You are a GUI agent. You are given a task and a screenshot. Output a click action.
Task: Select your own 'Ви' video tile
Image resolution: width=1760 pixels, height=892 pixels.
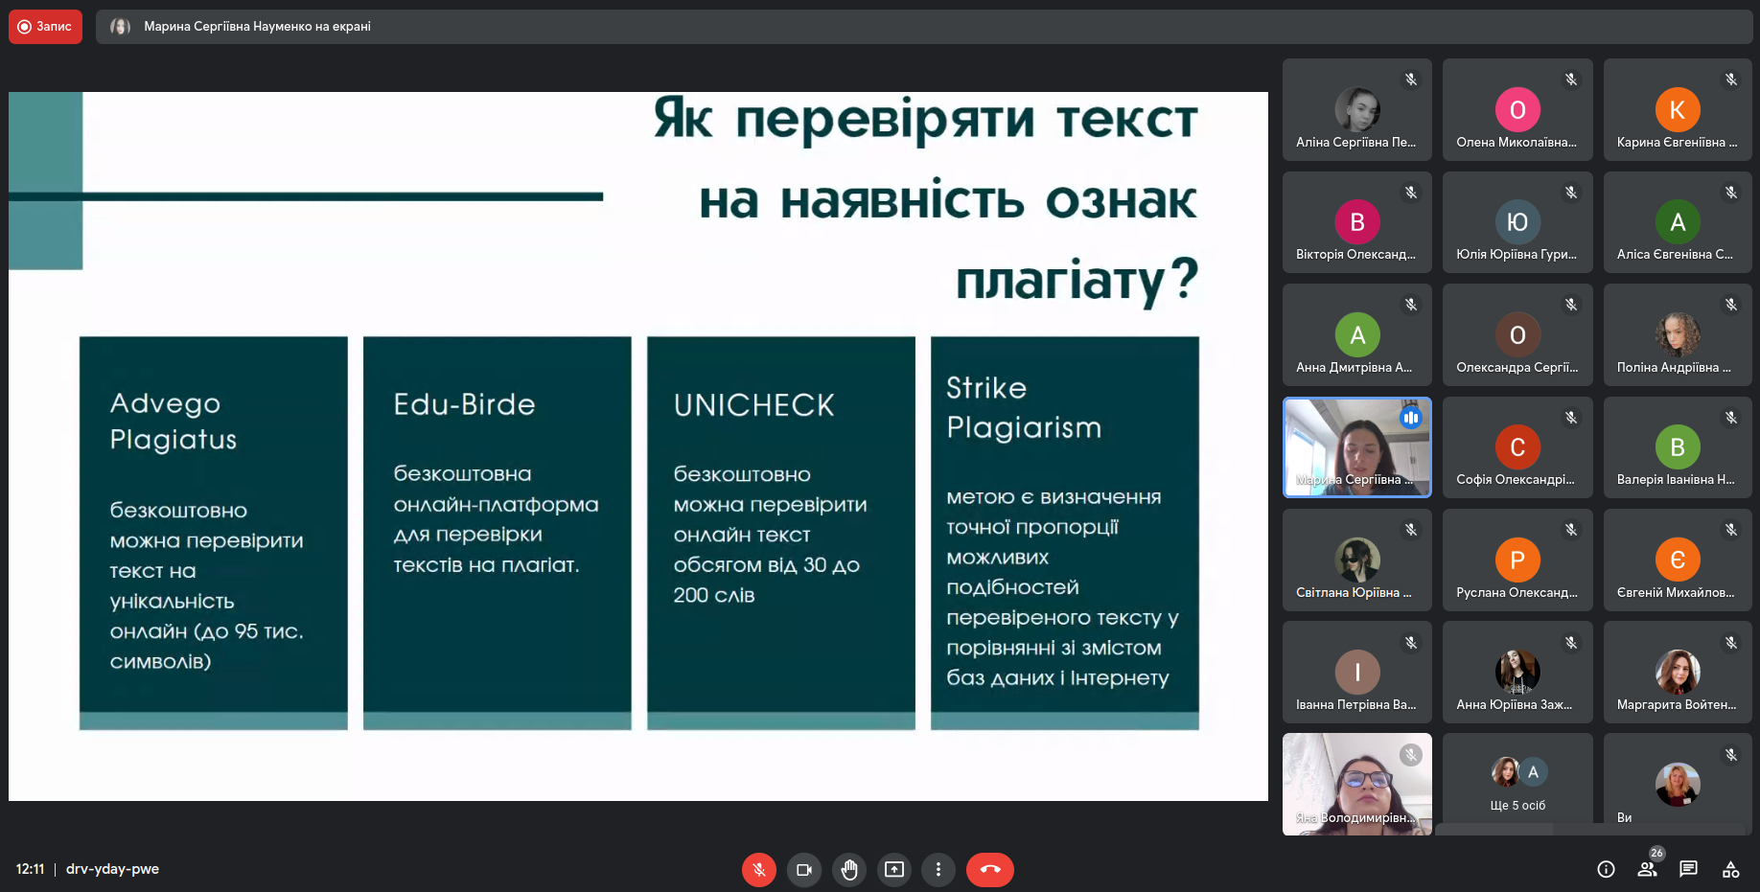click(1677, 784)
